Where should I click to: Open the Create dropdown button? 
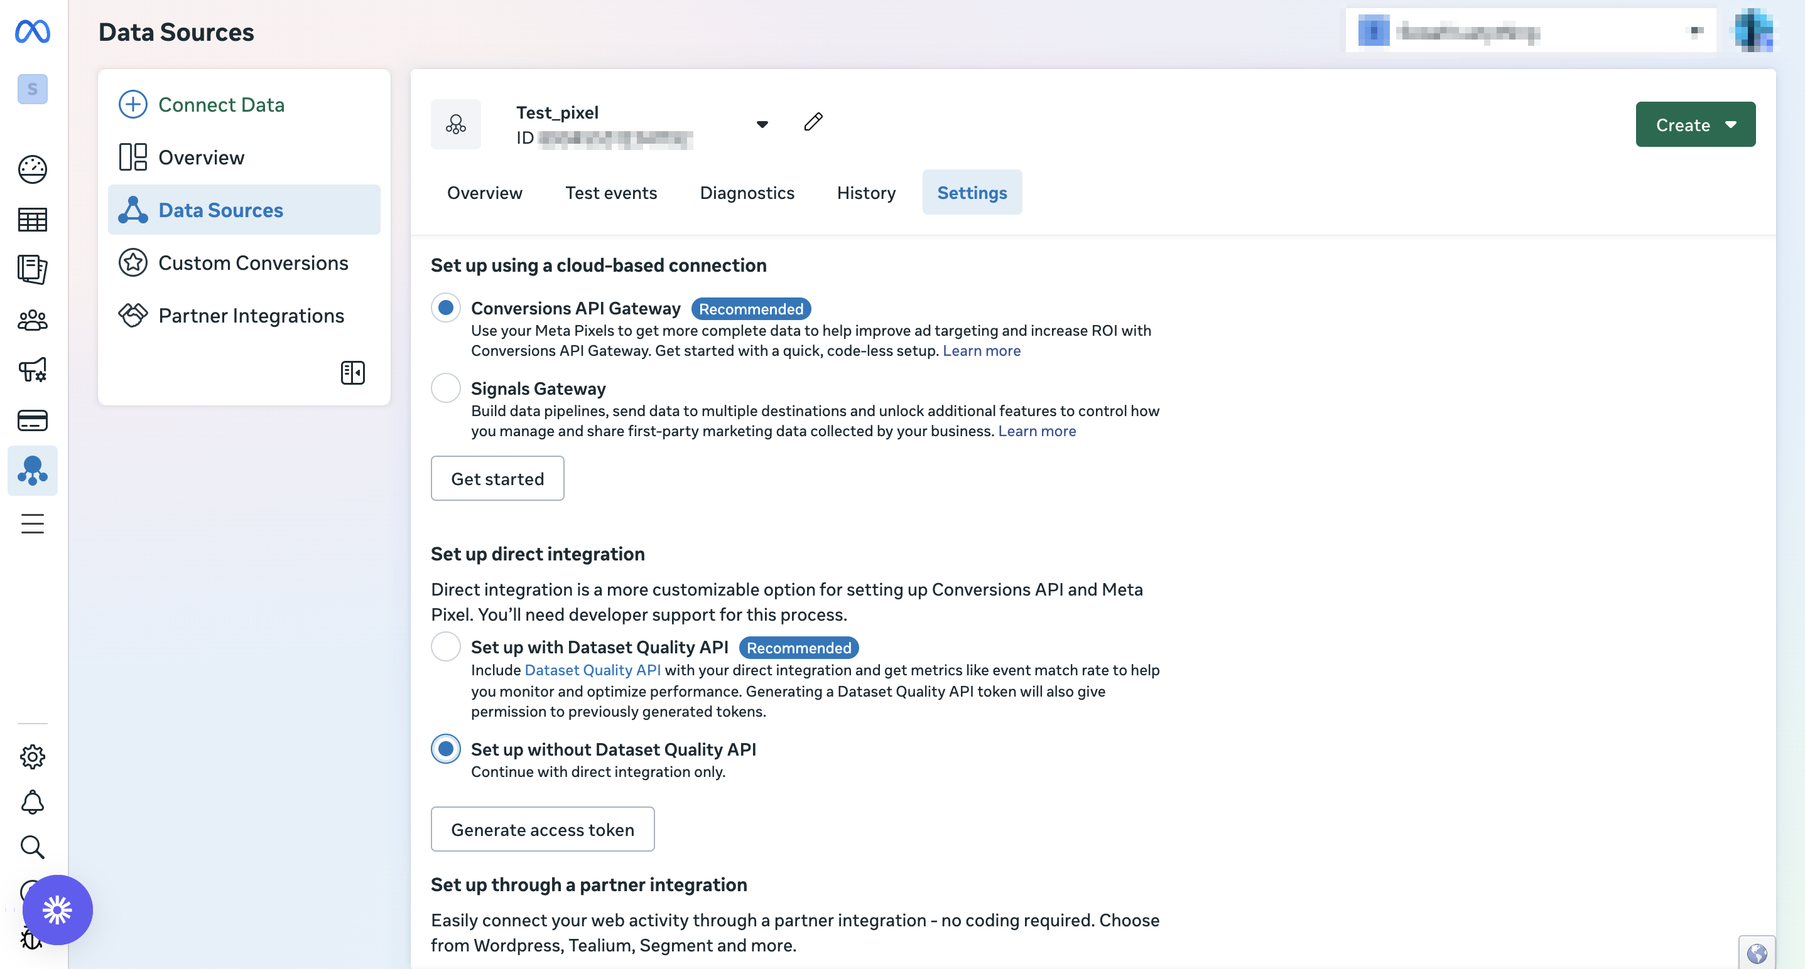click(1695, 125)
